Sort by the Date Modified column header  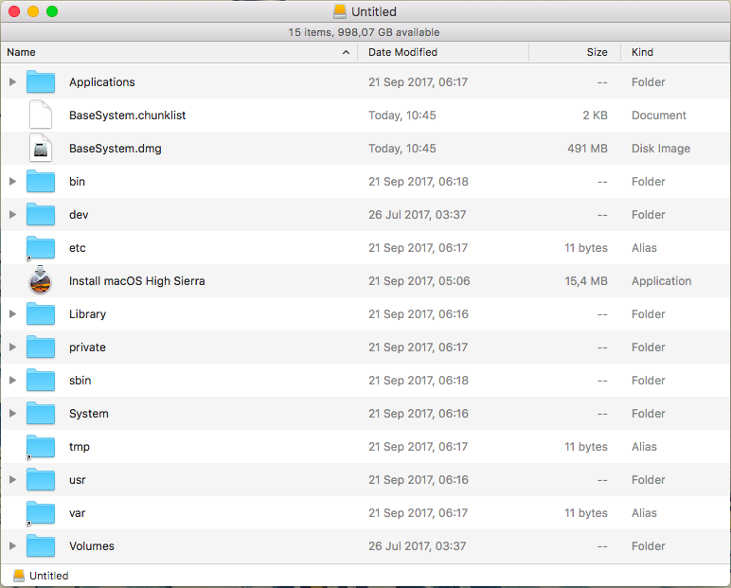point(443,52)
